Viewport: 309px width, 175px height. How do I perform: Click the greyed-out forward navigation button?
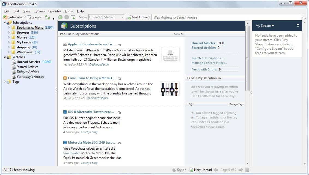(67, 17)
